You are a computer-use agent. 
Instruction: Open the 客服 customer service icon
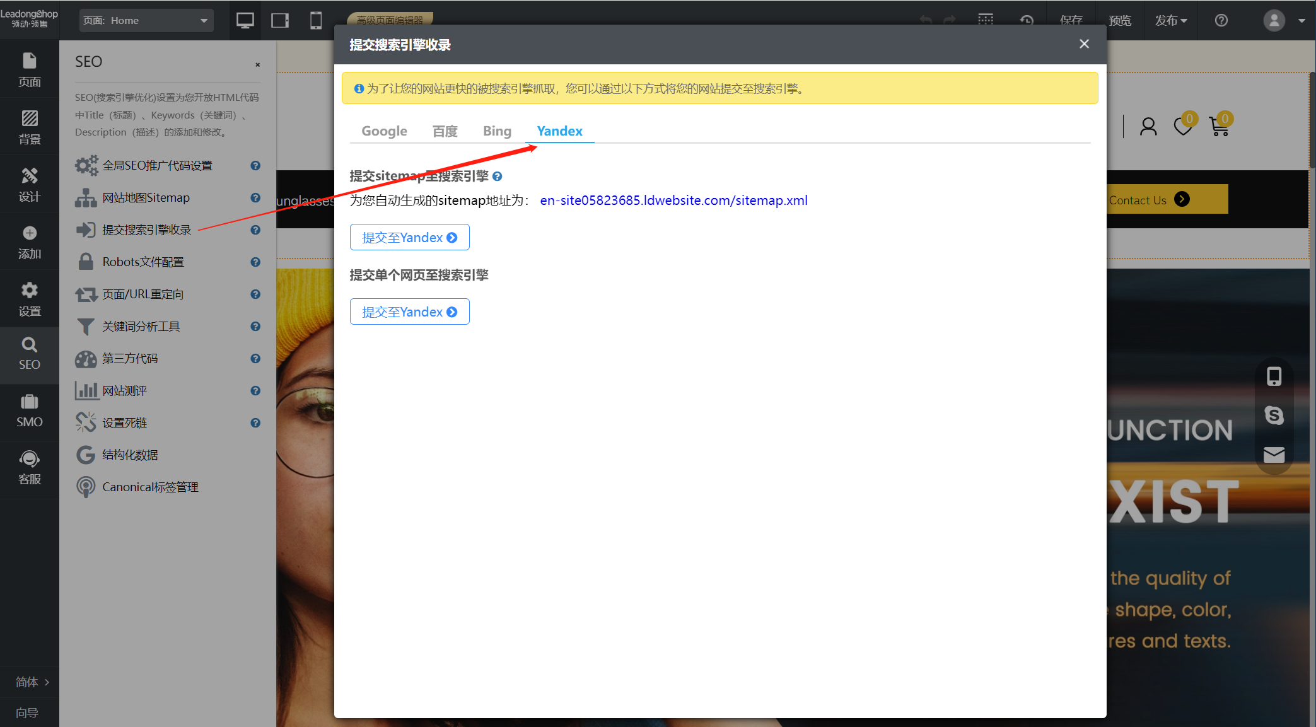(x=29, y=467)
